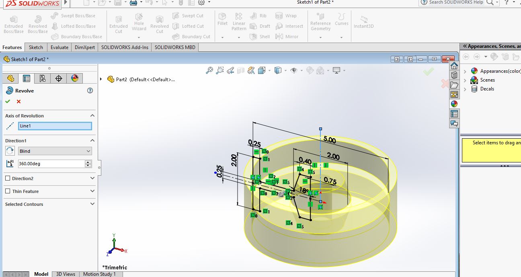The image size is (521, 277).
Task: Expand the Scenes folder
Action: pos(465,80)
